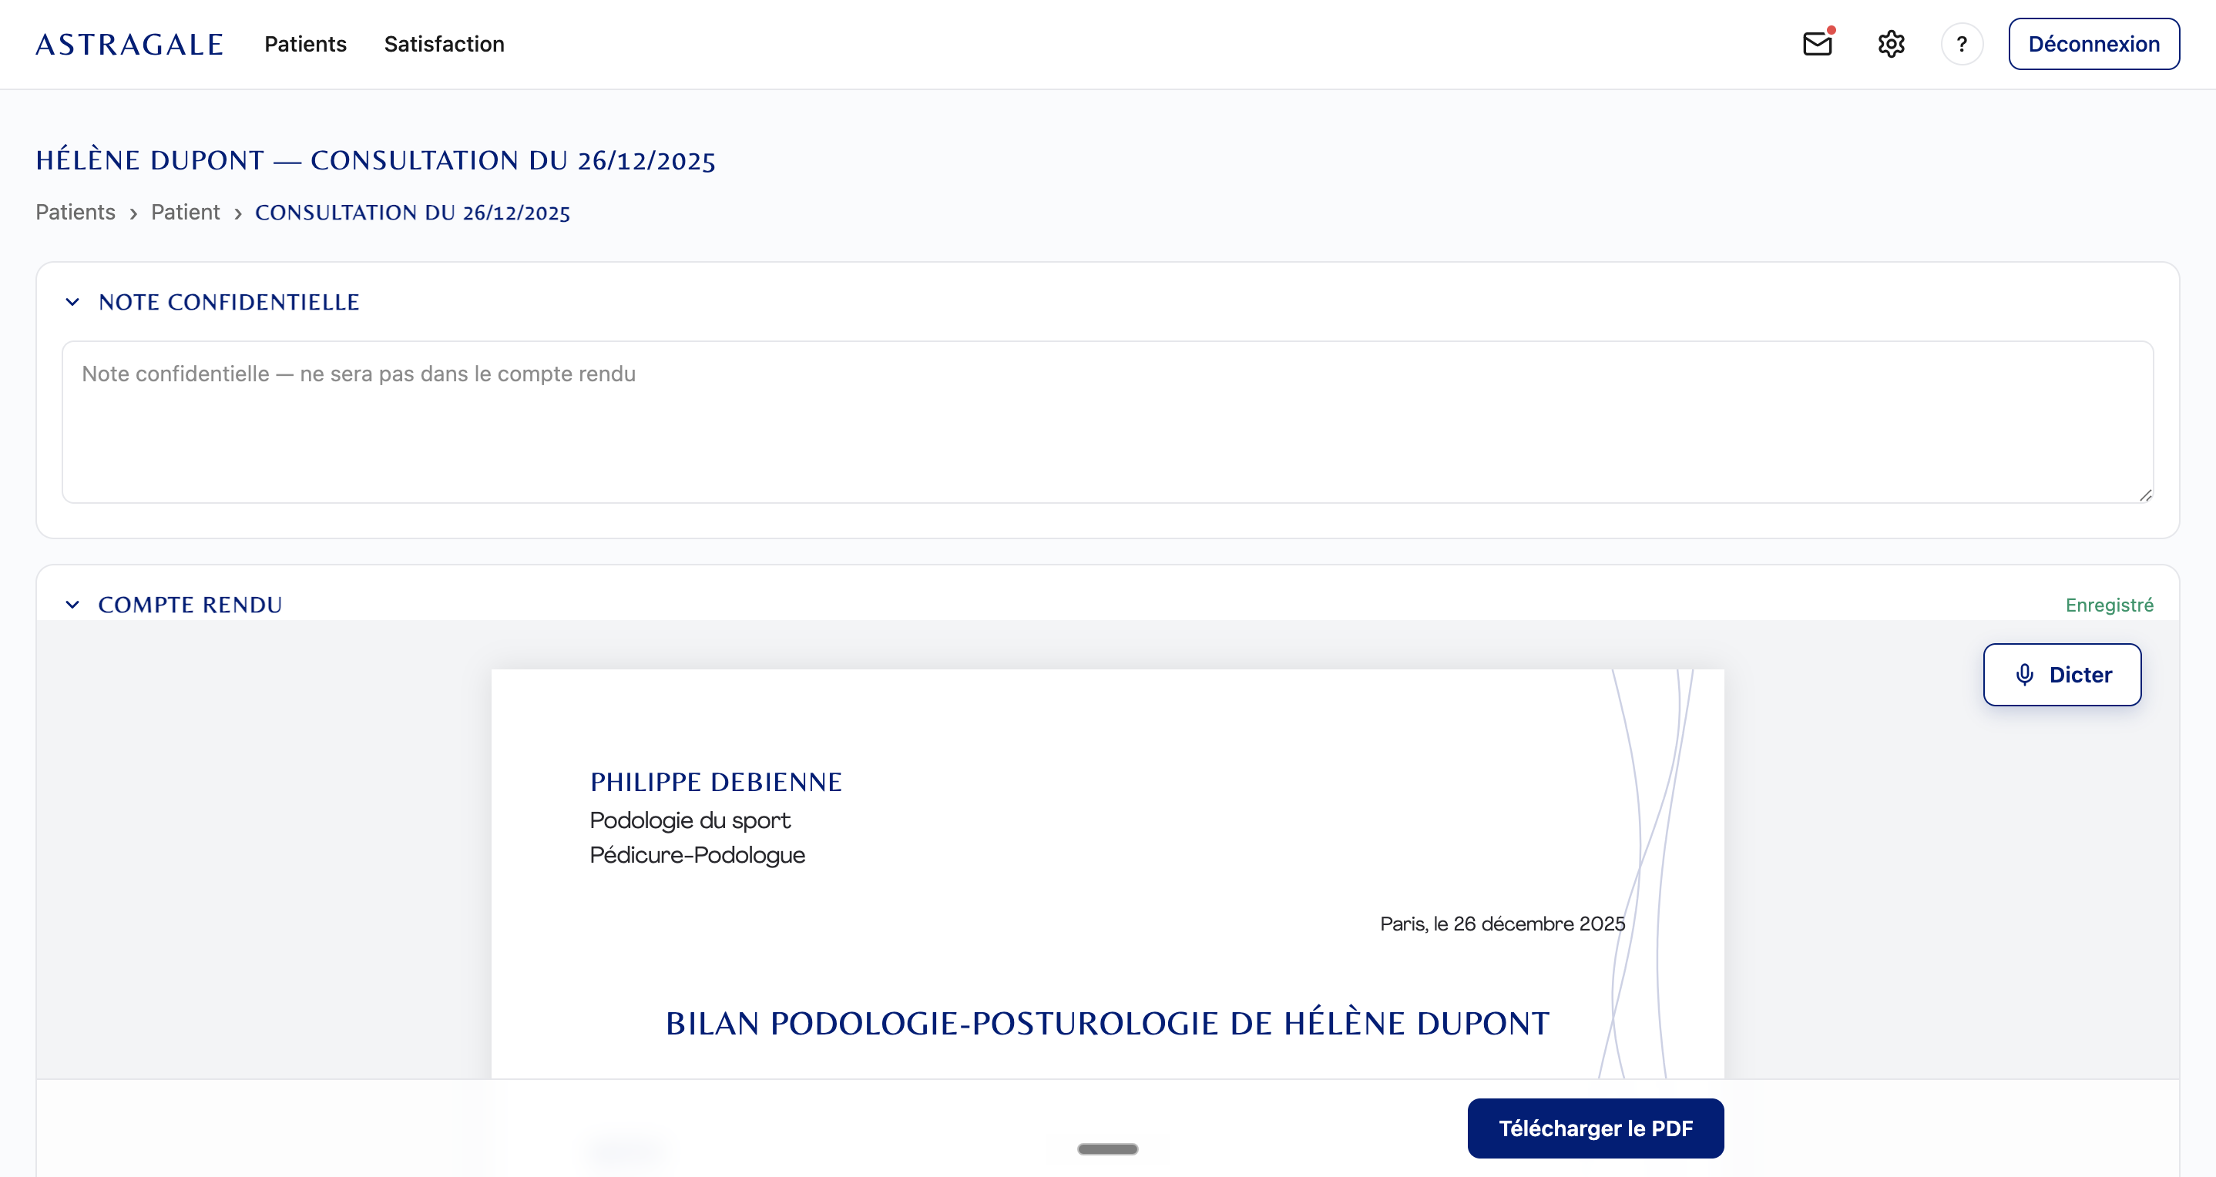Click the microphone icon in Dicter
Viewport: 2216px width, 1177px height.
[2025, 675]
